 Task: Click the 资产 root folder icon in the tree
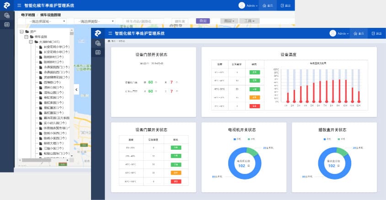pyautogui.click(x=27, y=32)
